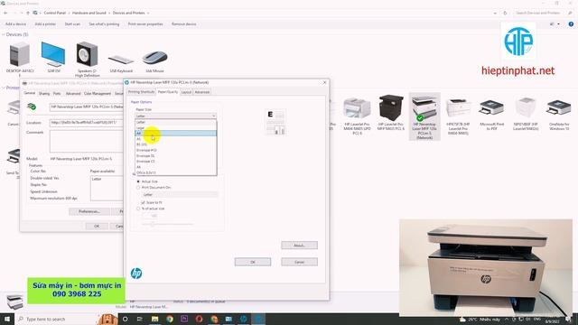Select the Actual Size radio button
The height and width of the screenshot is (325, 578).
point(138,181)
